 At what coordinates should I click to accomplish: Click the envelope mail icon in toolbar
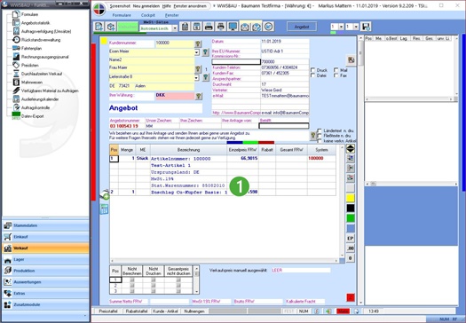coord(245,27)
